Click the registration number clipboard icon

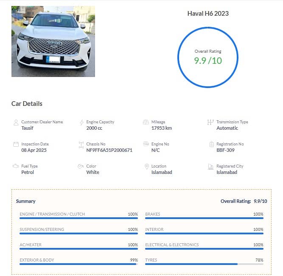(211, 144)
